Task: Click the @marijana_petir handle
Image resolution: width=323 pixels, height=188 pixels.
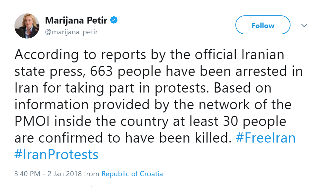Action: tap(71, 32)
